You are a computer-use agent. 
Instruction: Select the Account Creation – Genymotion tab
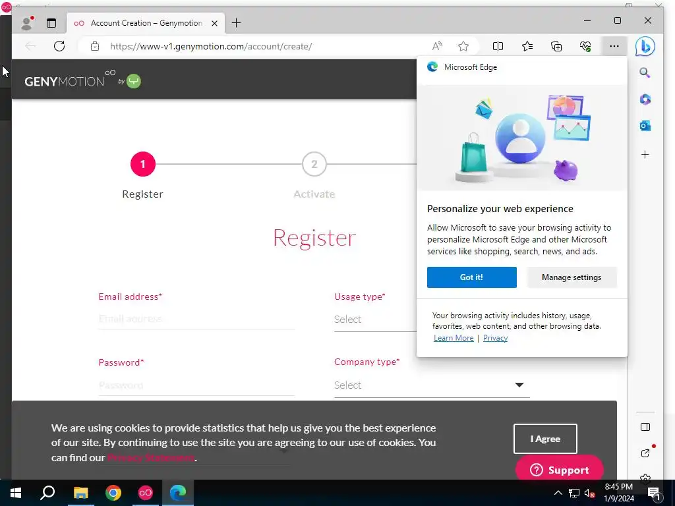coord(146,23)
